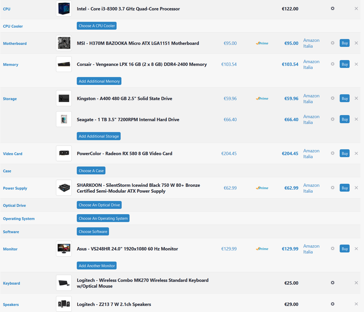The width and height of the screenshot is (364, 312).
Task: Remove the Kingston A400 SSD
Action: click(x=356, y=98)
